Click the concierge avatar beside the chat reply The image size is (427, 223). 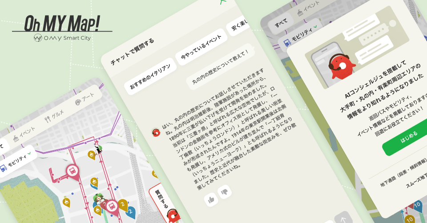coord(156,132)
